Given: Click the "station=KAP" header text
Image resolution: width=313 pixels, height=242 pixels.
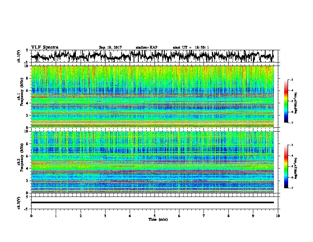Looking at the screenshot, I should (x=147, y=47).
